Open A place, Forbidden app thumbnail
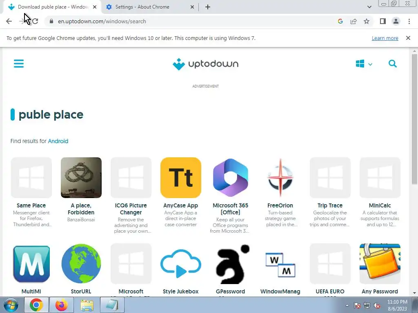Viewport: 418px width, 313px height. pyautogui.click(x=81, y=178)
